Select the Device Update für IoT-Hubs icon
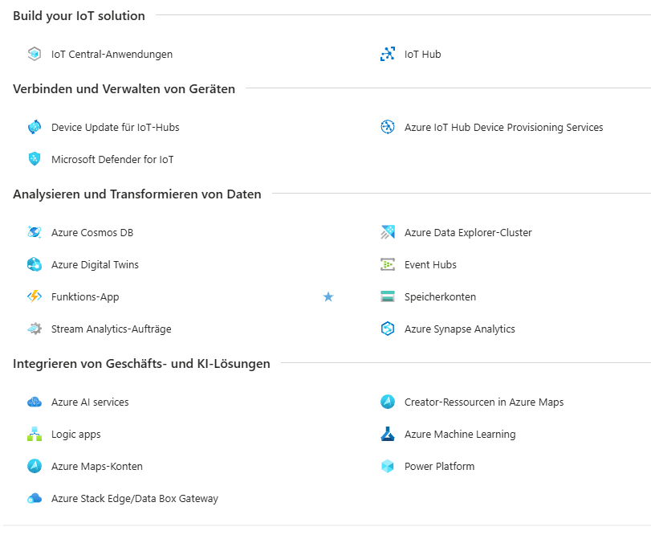This screenshot has width=651, height=535. coord(34,127)
